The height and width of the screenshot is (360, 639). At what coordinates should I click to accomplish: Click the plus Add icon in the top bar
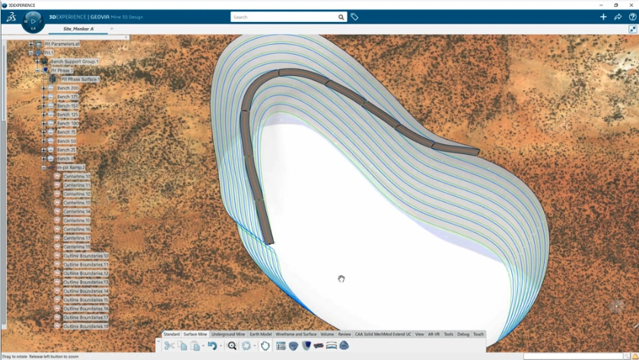pyautogui.click(x=603, y=17)
